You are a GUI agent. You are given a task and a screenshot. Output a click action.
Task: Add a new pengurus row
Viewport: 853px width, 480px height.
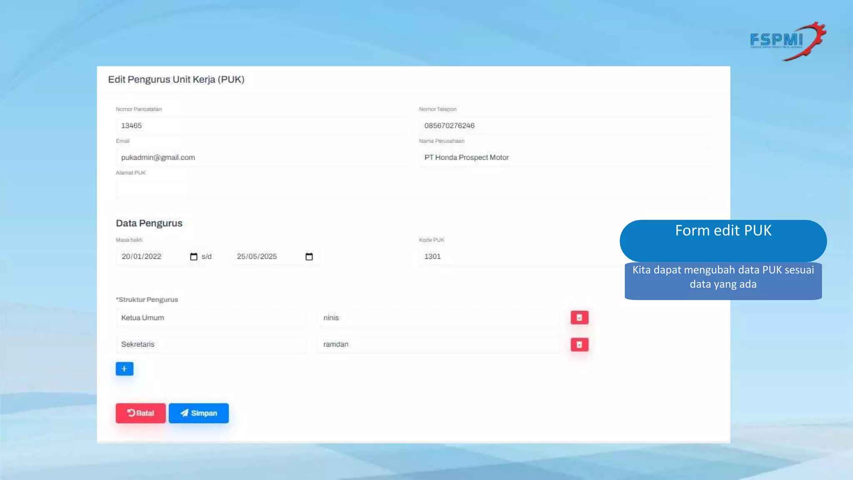tap(124, 369)
